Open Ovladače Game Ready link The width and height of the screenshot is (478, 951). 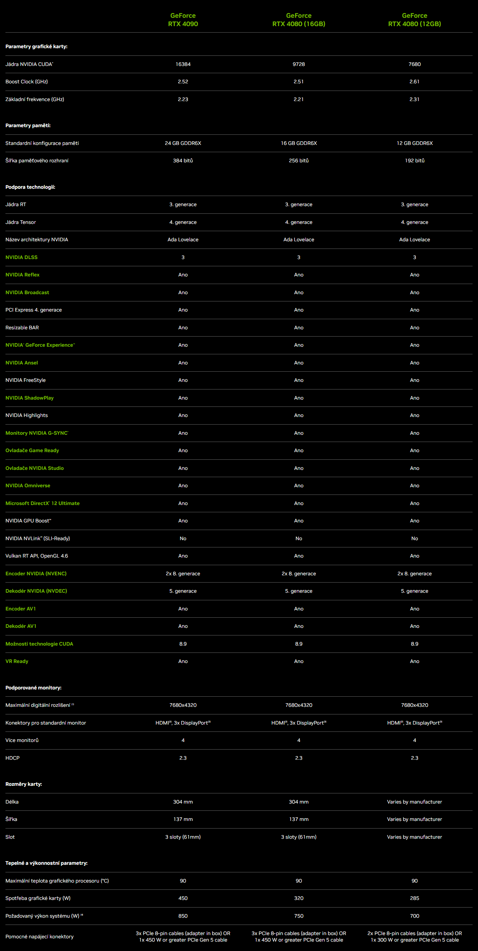32,450
